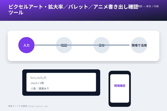The image size is (167, 111).
Task: Click progress line between 保存 and 現場で活用
Action: (120, 45)
